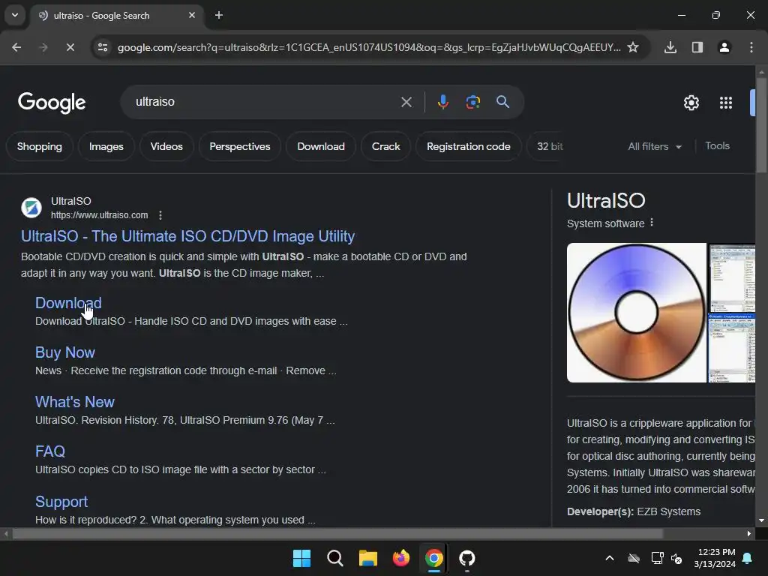Image resolution: width=768 pixels, height=576 pixels.
Task: Select the Images filter chip
Action: pos(106,146)
